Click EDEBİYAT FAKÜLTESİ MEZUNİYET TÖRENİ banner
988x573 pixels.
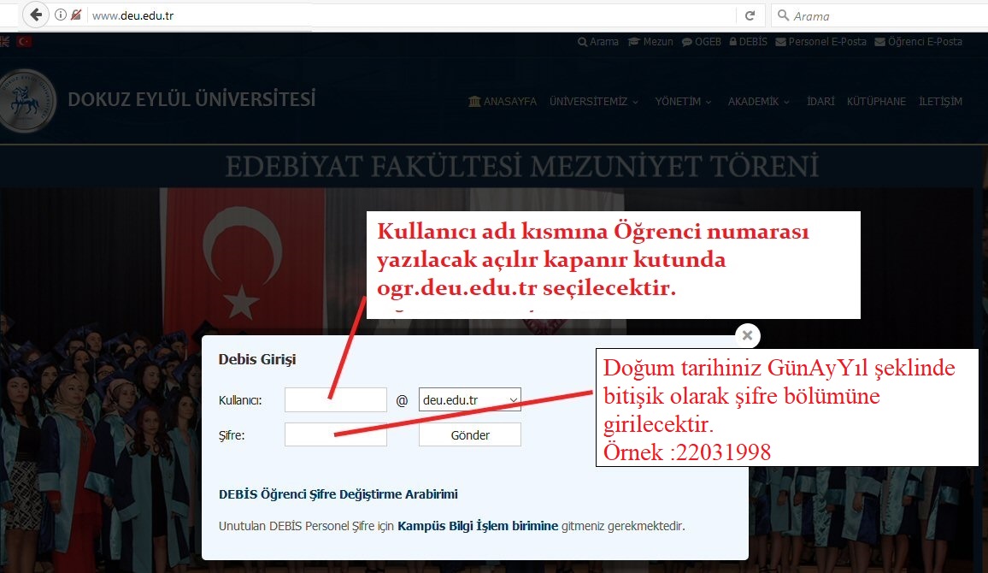click(522, 167)
